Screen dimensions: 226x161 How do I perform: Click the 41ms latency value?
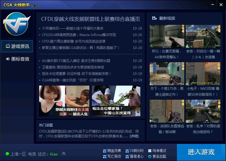click(x=54, y=154)
